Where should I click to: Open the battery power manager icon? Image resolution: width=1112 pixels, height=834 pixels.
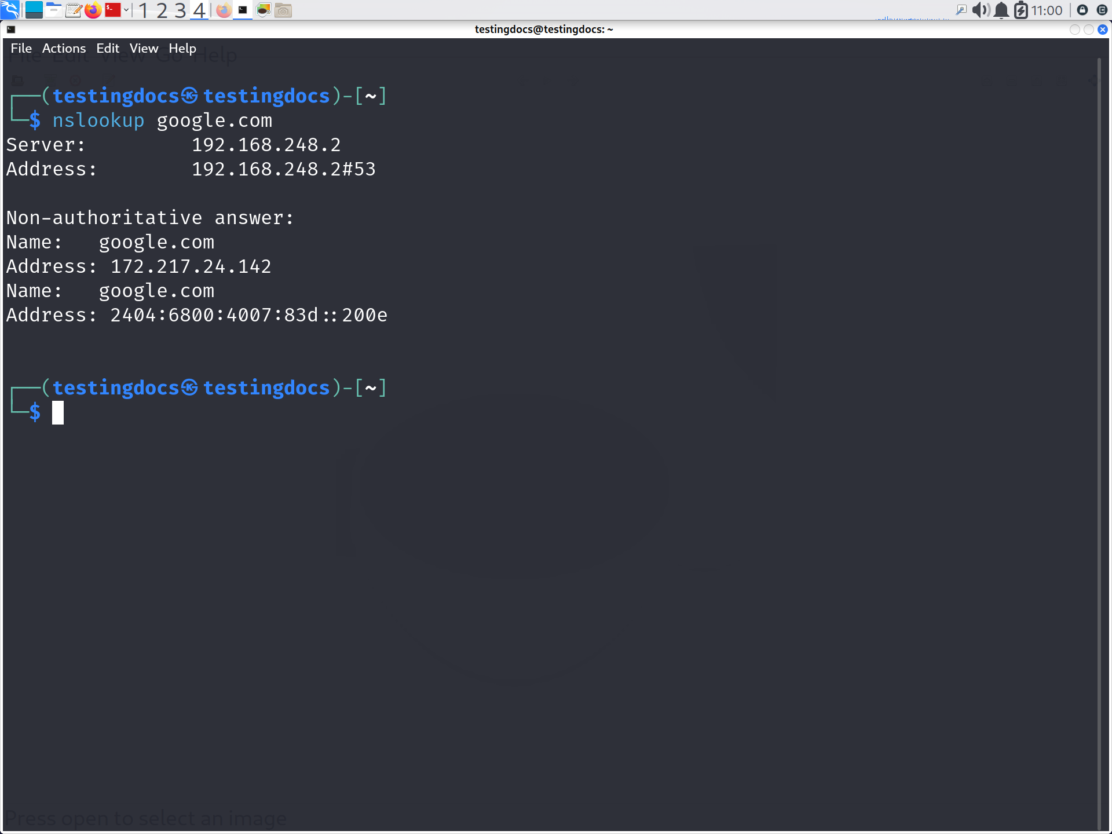(1021, 10)
